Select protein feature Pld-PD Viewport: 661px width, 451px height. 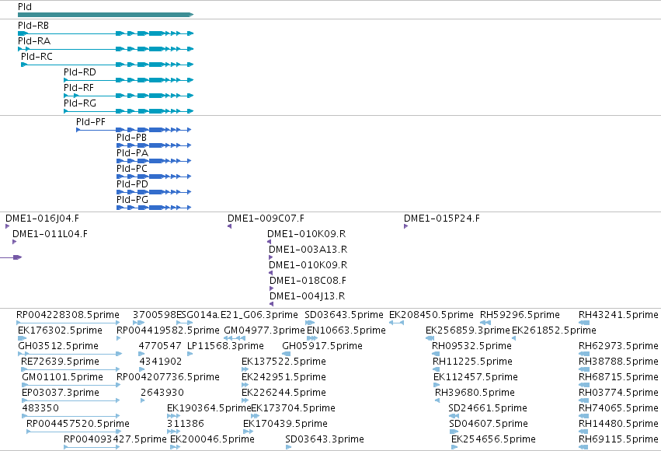154,192
